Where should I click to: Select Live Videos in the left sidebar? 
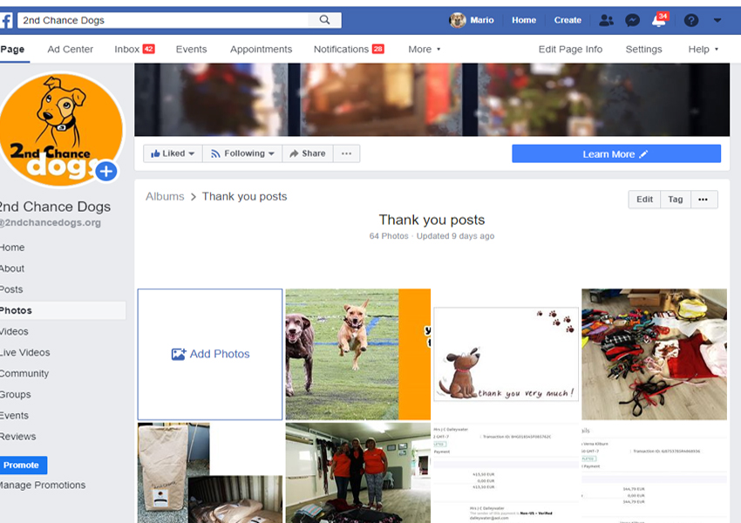coord(24,352)
